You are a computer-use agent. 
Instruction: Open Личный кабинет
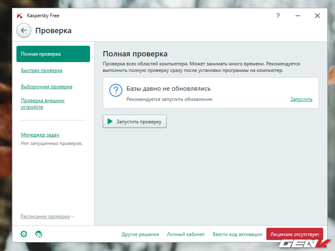coord(185,234)
